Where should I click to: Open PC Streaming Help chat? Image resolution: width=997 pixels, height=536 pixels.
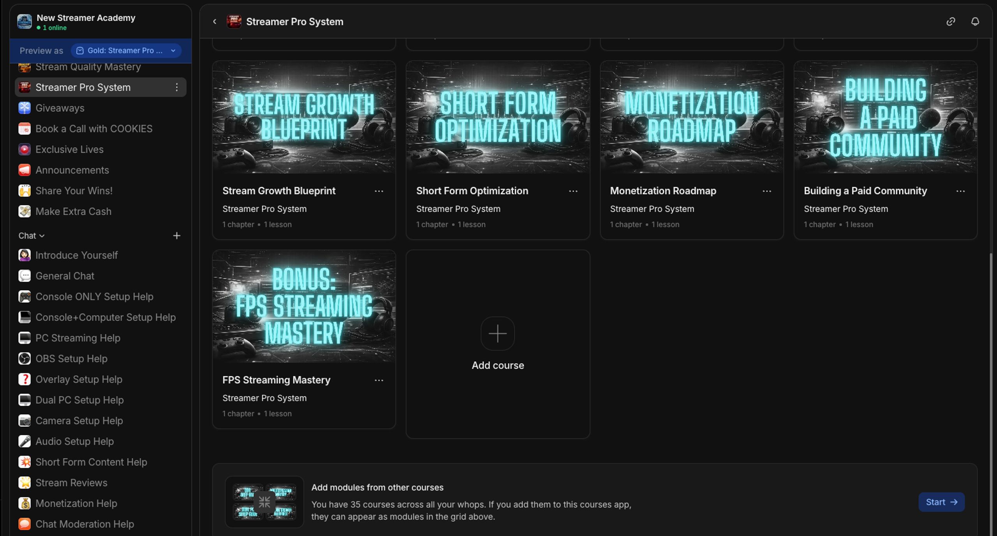click(100, 338)
